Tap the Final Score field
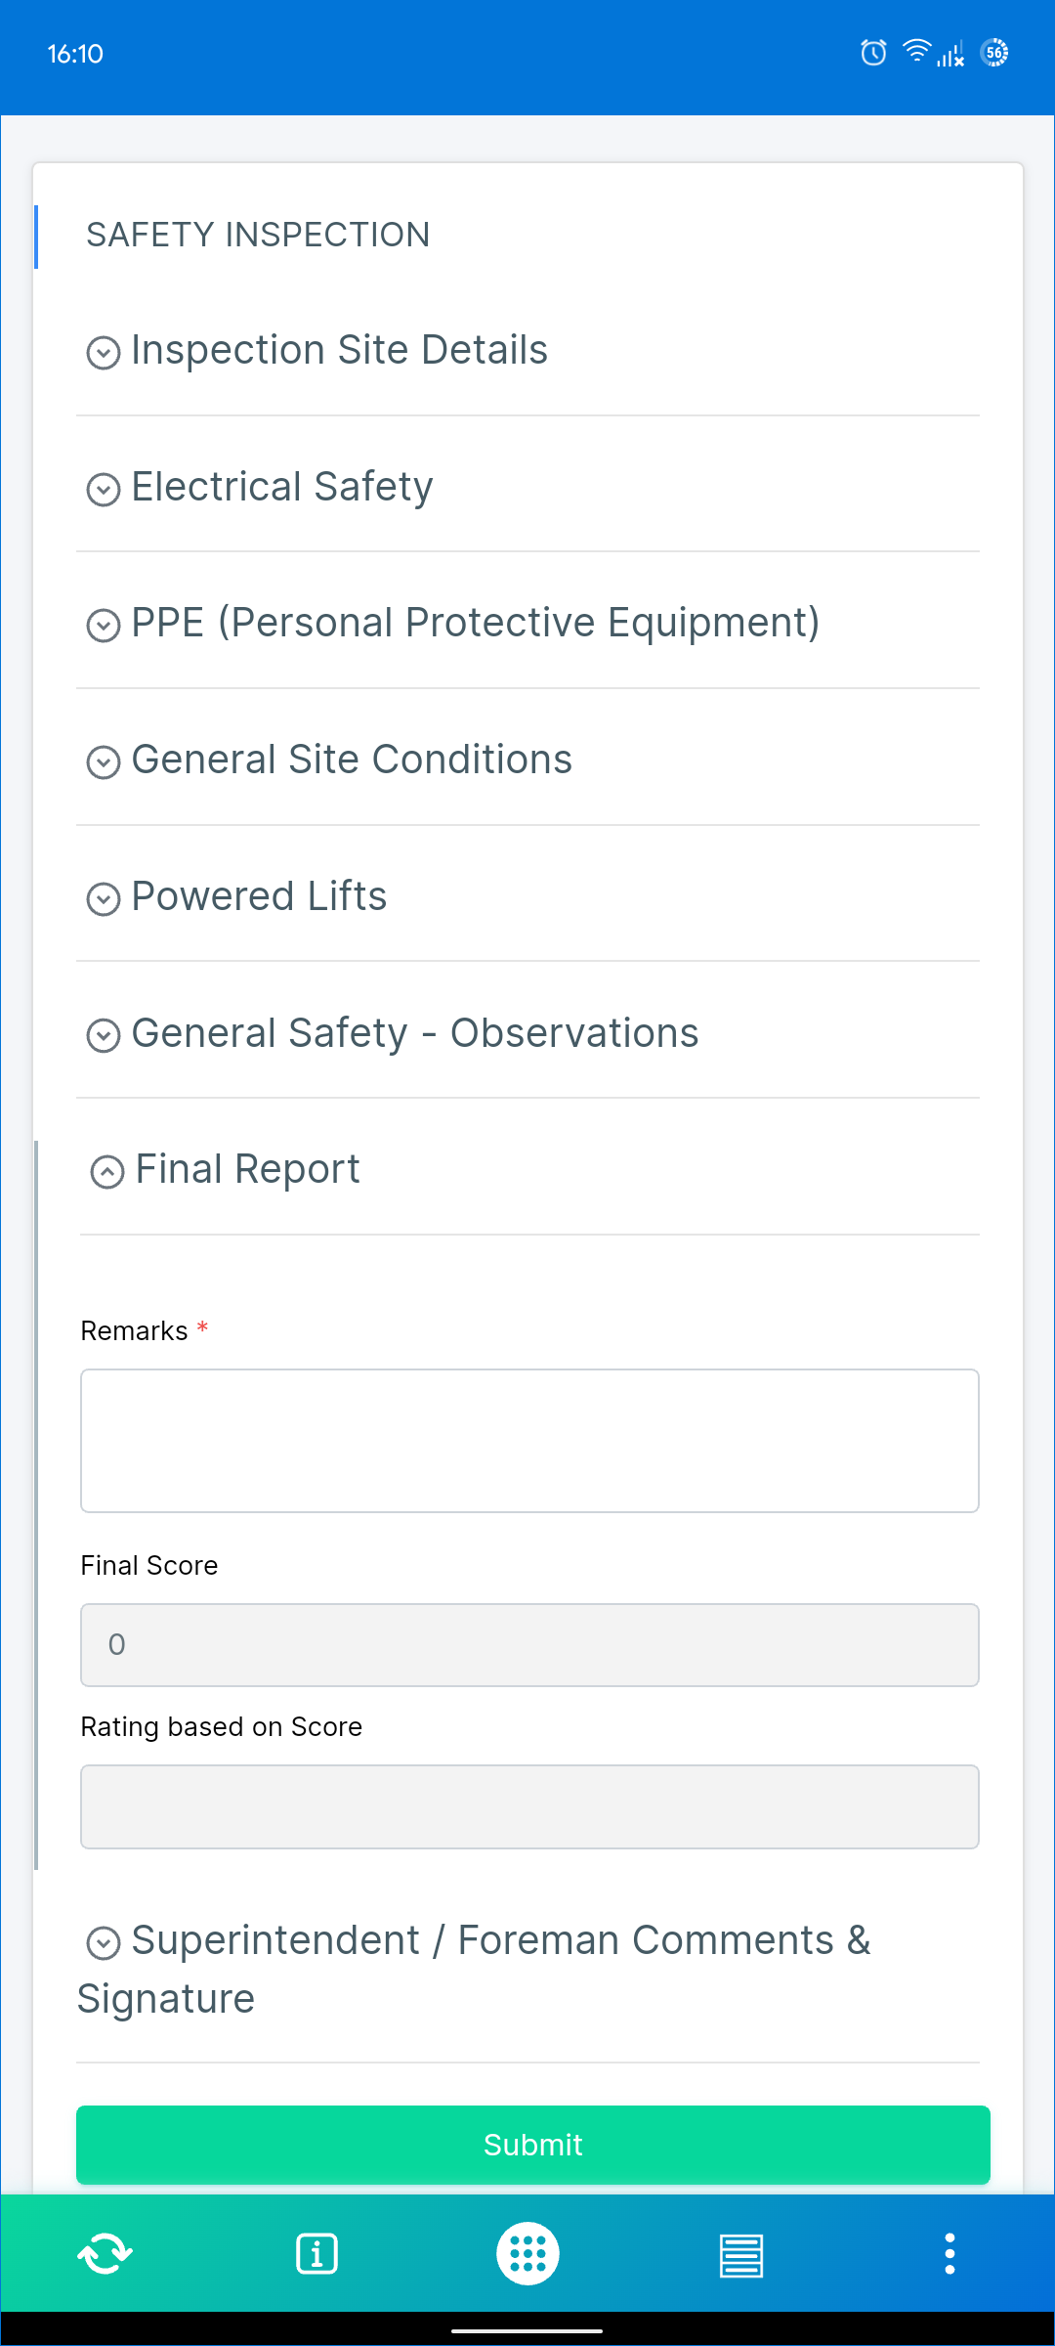Screen dimensions: 1055x2346 529,1645
